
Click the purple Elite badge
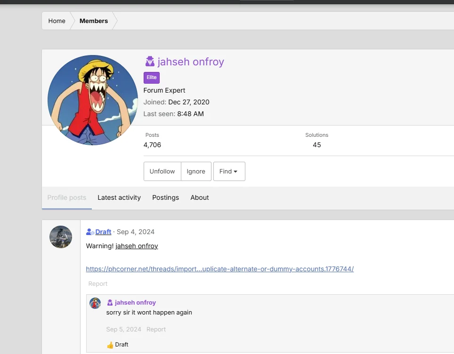152,78
